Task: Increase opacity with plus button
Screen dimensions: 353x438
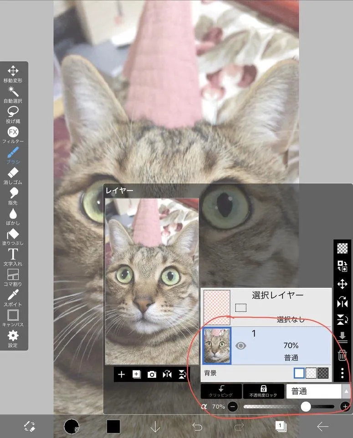Action: point(345,407)
